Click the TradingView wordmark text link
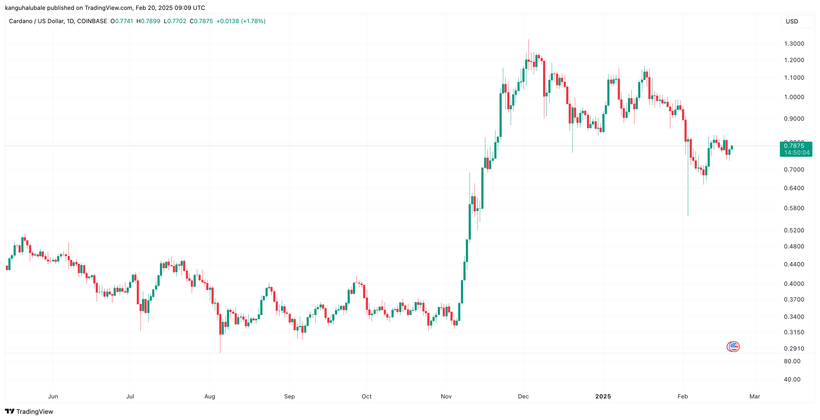 35,411
